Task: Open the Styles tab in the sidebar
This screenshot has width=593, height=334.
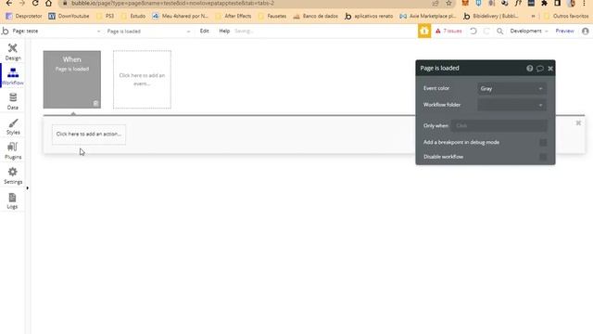Action: point(13,126)
